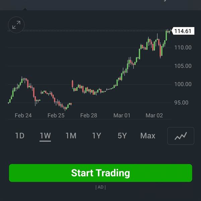Click the 100.00 price axis label
Screen dimensions: 201x201
[x=183, y=84]
